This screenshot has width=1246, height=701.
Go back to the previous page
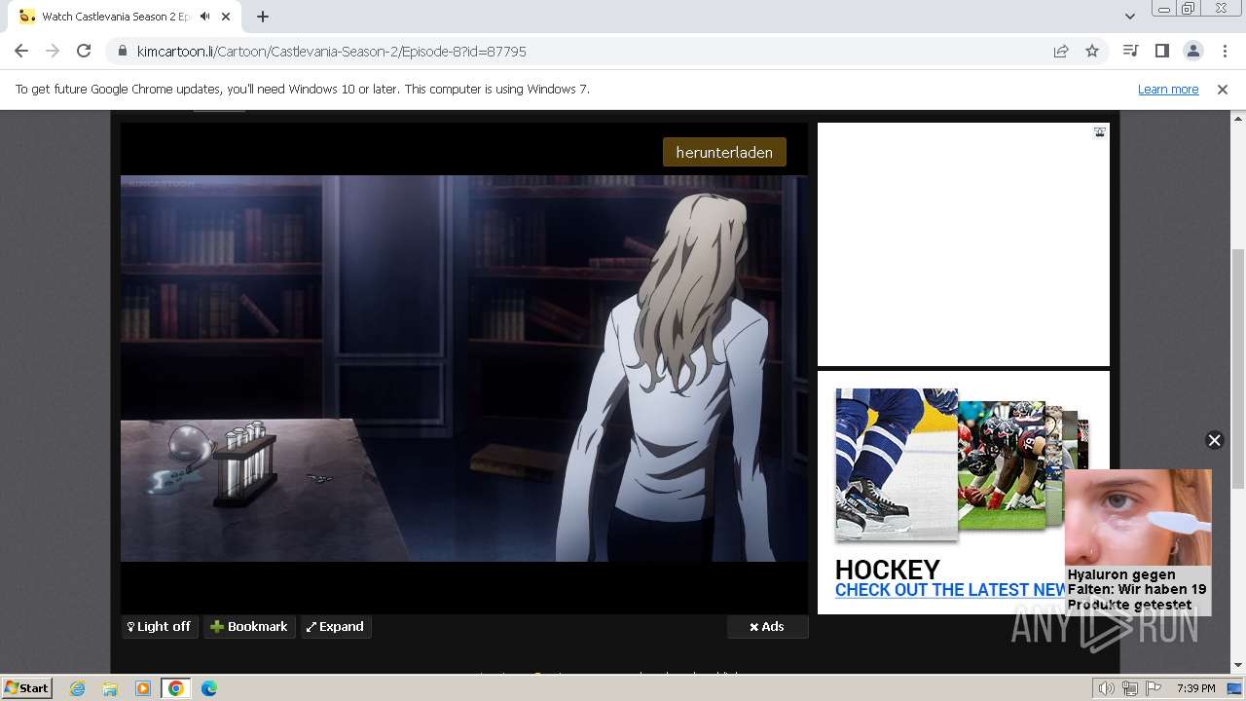21,51
